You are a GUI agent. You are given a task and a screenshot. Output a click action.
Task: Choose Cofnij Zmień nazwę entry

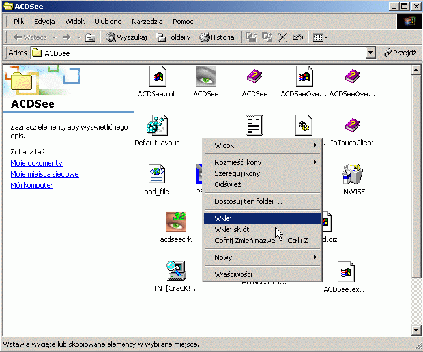pos(263,241)
